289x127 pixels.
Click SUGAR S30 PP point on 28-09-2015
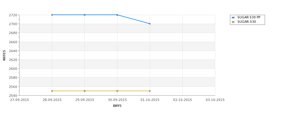(x=52, y=15)
